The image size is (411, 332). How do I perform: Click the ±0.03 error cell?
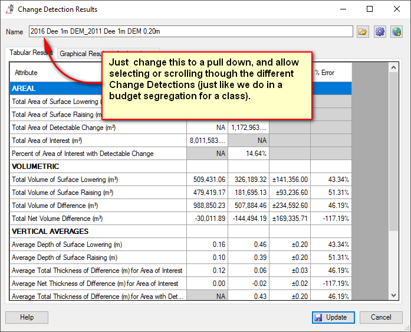tap(290, 271)
